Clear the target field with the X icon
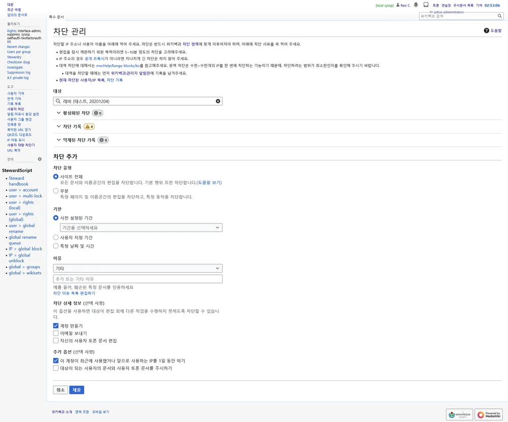The height and width of the screenshot is (422, 508). (x=218, y=101)
